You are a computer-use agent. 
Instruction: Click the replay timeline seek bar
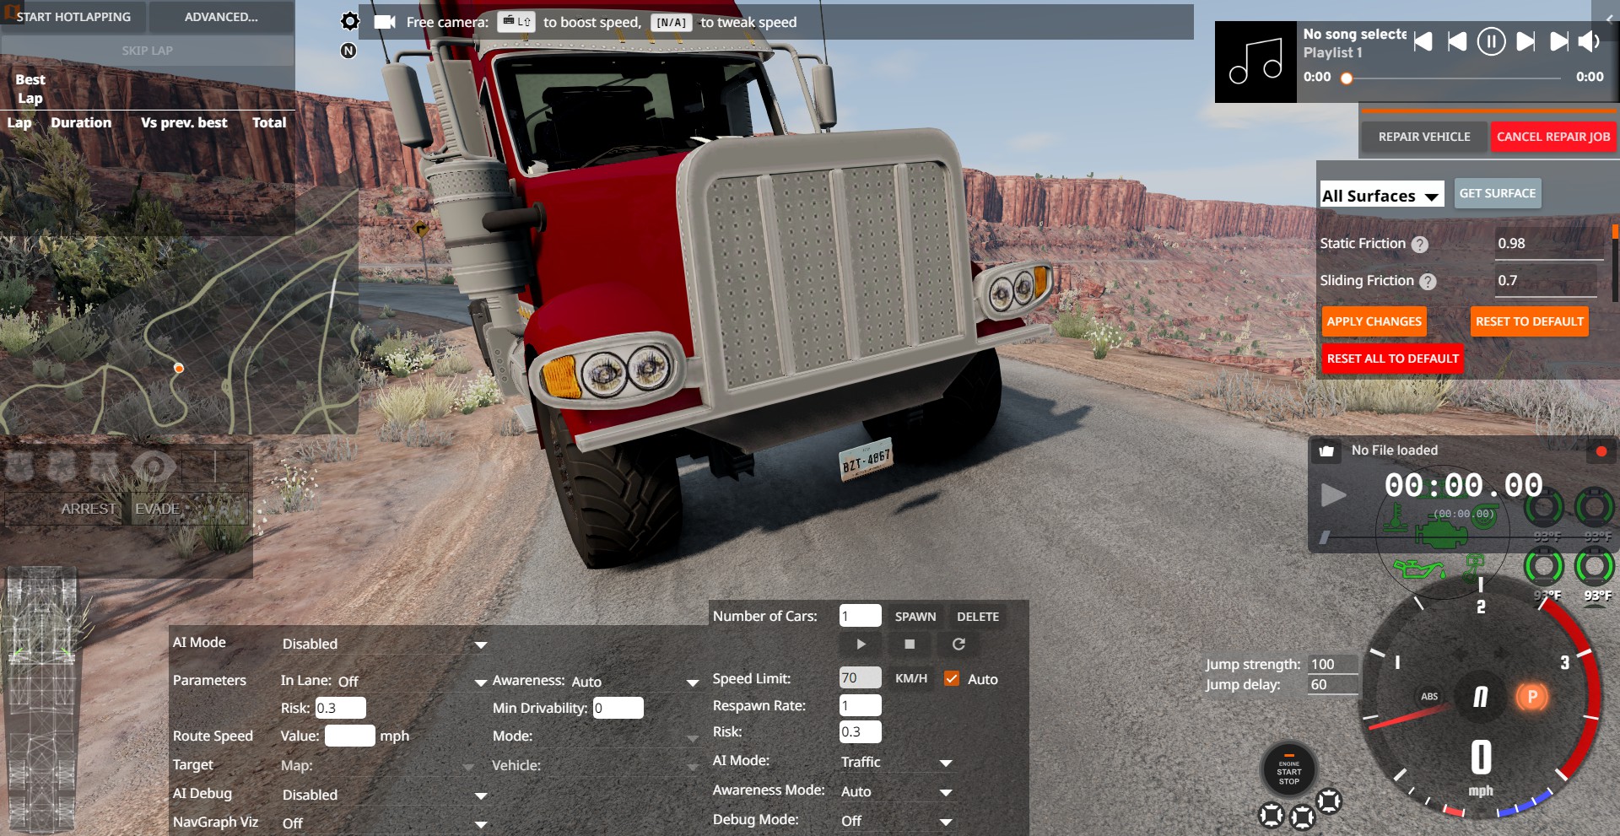pyautogui.click(x=1466, y=537)
